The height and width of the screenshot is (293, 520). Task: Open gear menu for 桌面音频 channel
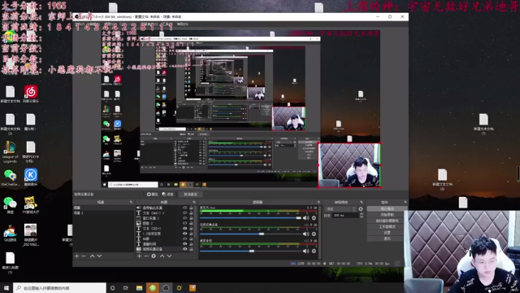[314, 251]
